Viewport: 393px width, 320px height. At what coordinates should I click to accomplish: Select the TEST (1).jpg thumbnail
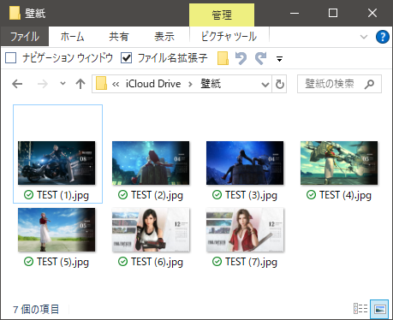tap(57, 163)
